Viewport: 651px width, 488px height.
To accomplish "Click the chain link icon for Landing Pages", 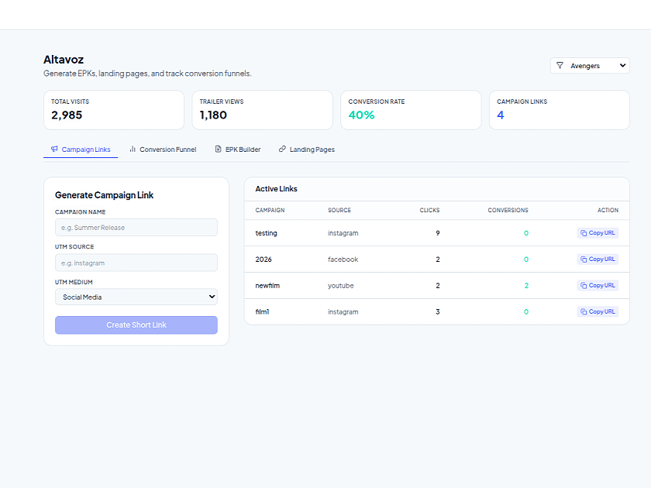I will click(x=282, y=149).
